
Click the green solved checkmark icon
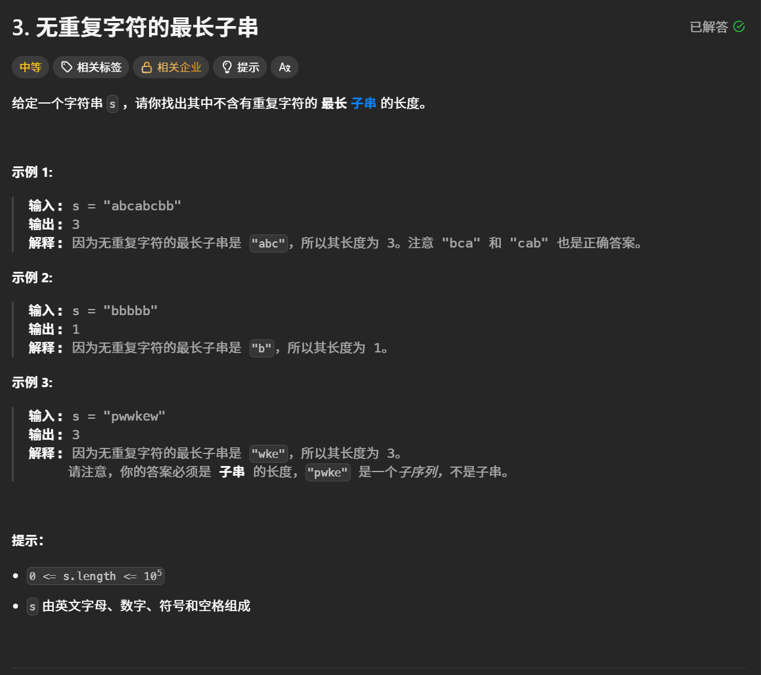pos(739,27)
